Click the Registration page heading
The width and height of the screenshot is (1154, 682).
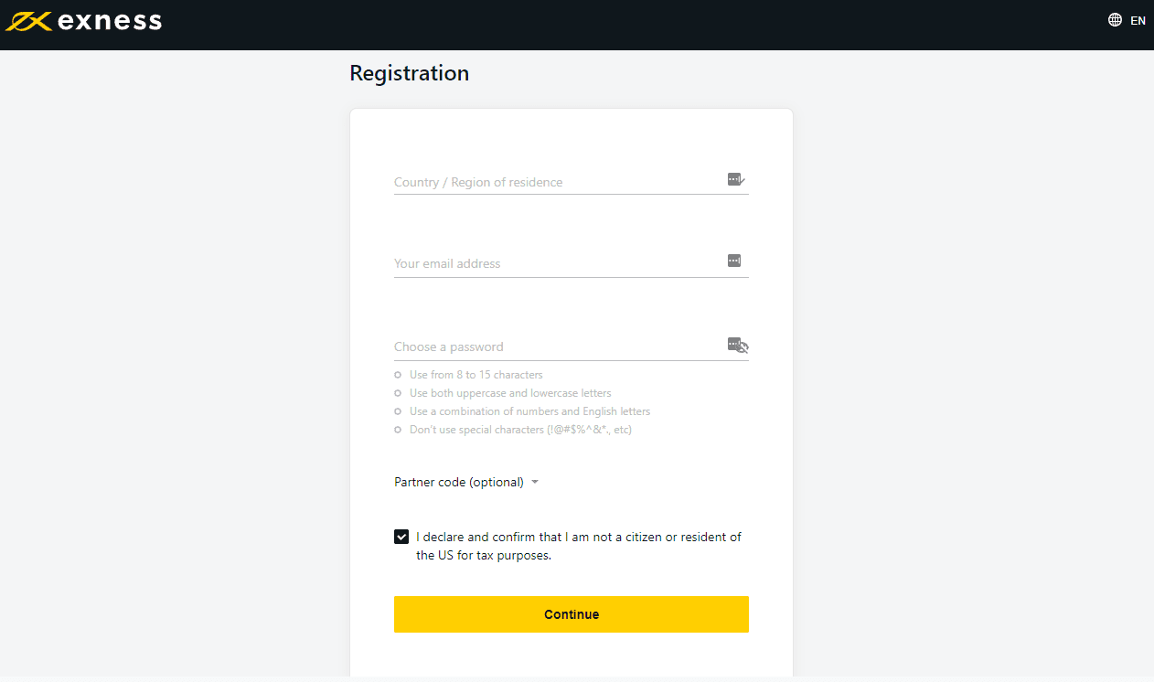pos(409,73)
